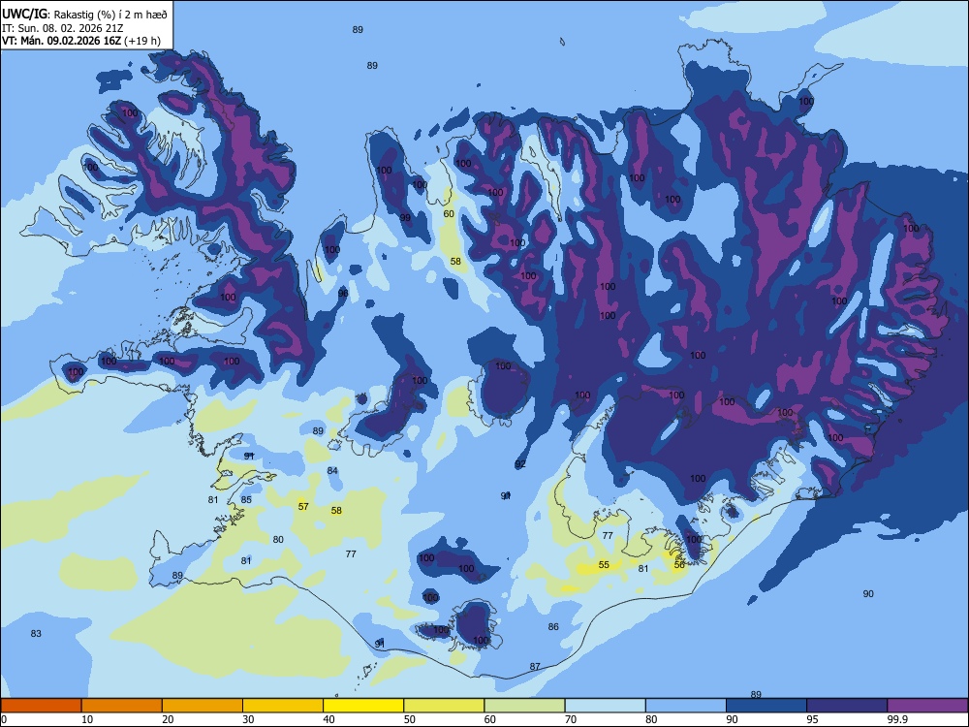Viewport: 969px width, 727px height.
Task: Click the 30–40 amber legend segment
Action: [283, 706]
